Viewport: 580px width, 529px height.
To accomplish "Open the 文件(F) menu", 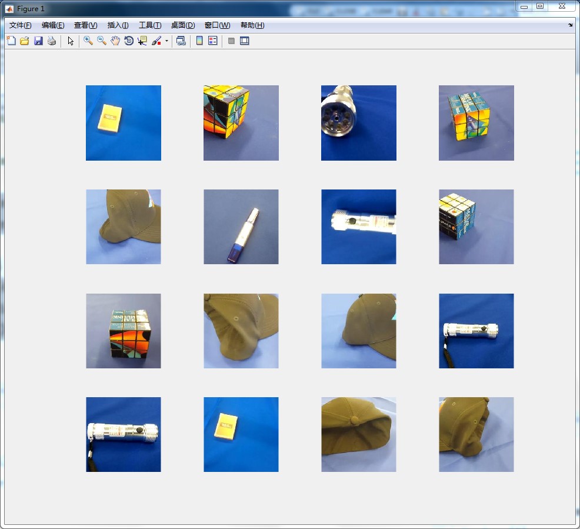I will [x=21, y=25].
